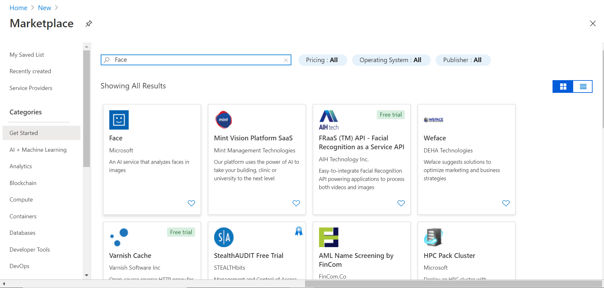Viewport: 604px width, 288px height.
Task: Add Weface to saved list via heart
Action: coord(506,203)
